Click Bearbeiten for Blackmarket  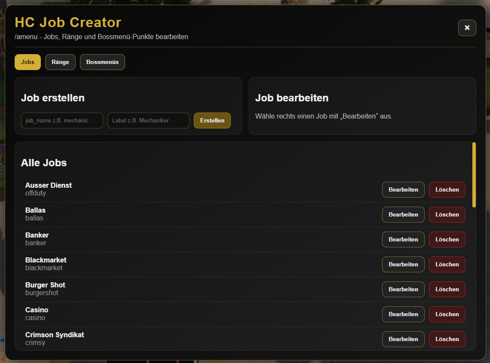[403, 265]
